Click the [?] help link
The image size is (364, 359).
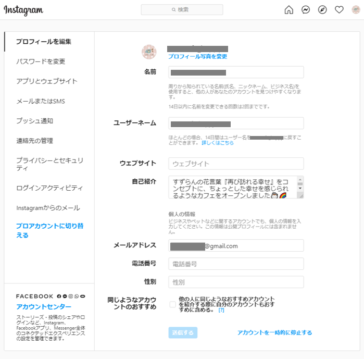pyautogui.click(x=221, y=310)
